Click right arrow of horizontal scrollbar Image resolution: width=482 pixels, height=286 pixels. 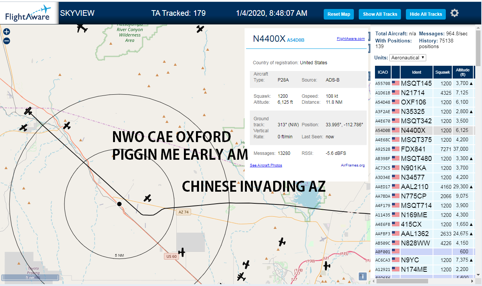(x=472, y=281)
